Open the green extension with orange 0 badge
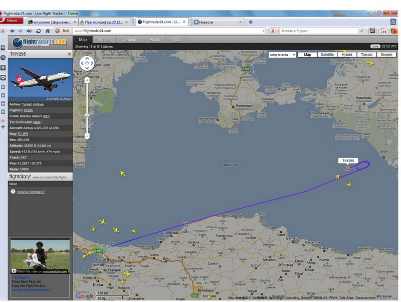Image resolution: width=401 pixels, height=302 pixels. click(393, 31)
